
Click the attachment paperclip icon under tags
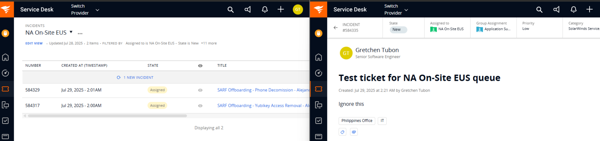[x=354, y=132]
